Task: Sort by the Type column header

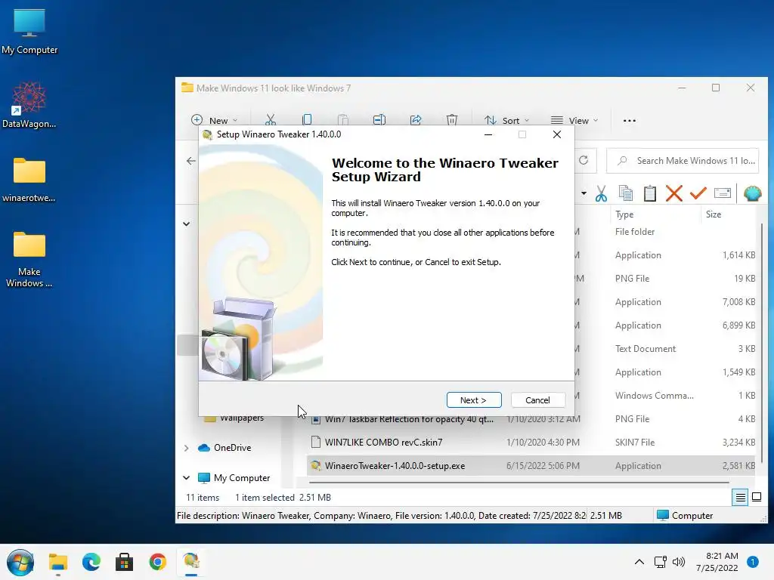Action: click(x=624, y=214)
